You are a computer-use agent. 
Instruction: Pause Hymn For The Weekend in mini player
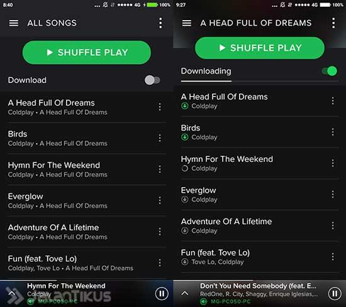(x=162, y=294)
